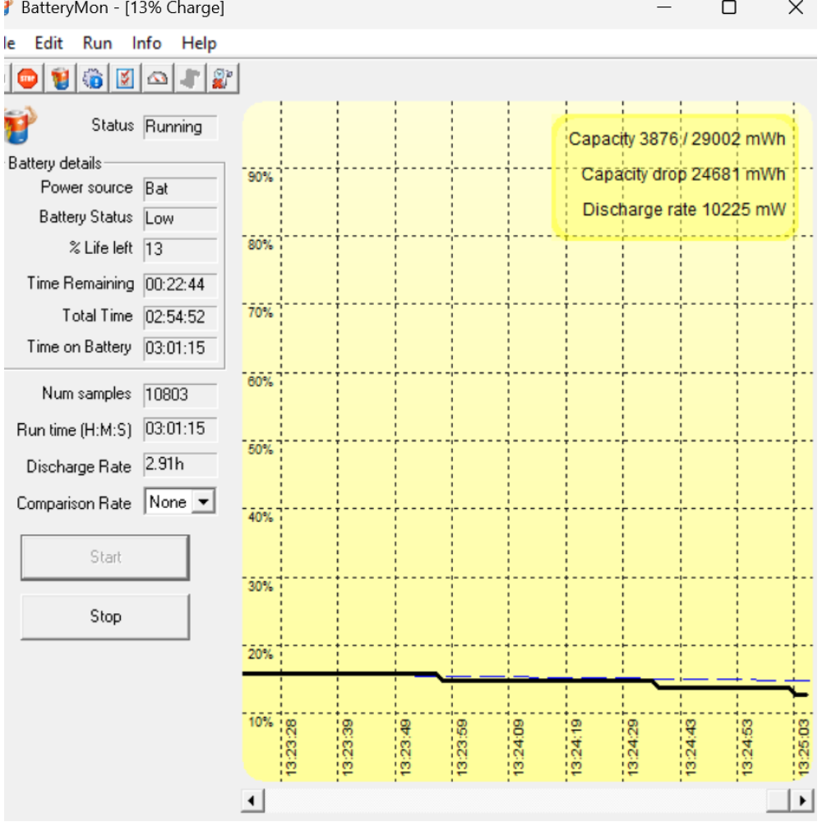822x822 pixels.
Task: Click the clock with red X toolbar icon
Action: click(x=221, y=79)
